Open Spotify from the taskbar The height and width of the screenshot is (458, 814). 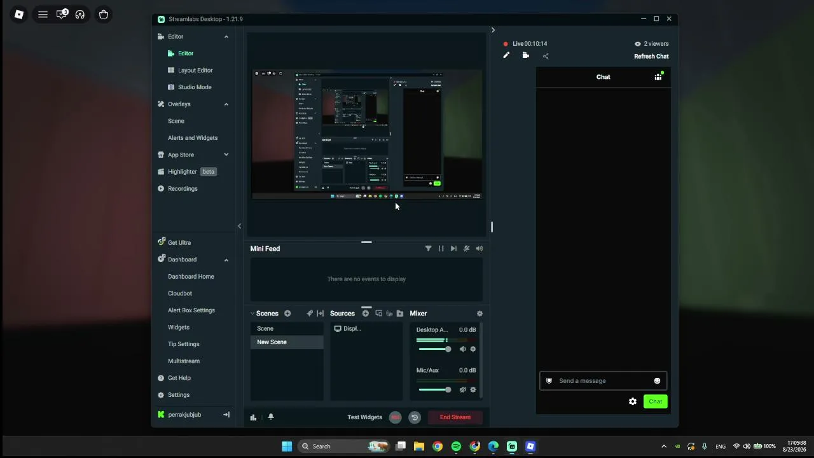pos(456,447)
